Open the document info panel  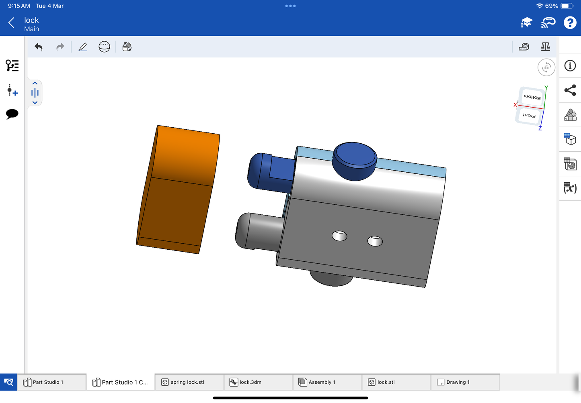[x=570, y=66]
